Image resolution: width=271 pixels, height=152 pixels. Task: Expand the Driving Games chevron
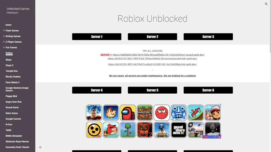pos(4,36)
